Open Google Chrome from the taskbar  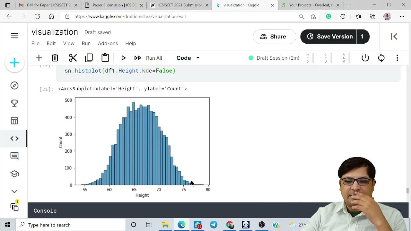pyautogui.click(x=230, y=225)
